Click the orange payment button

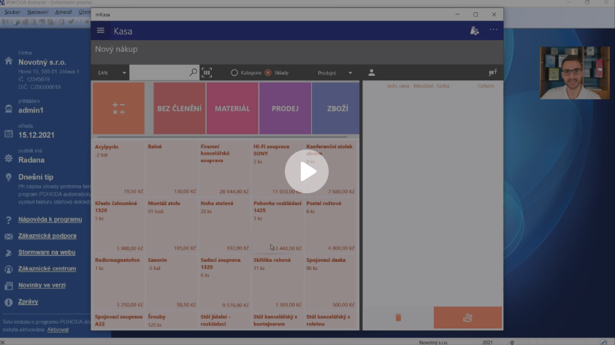467,317
